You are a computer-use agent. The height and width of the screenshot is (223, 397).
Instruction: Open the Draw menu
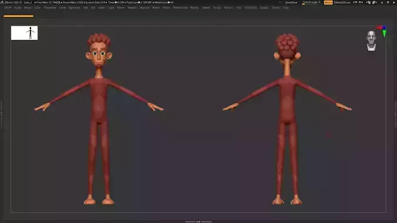62,8
